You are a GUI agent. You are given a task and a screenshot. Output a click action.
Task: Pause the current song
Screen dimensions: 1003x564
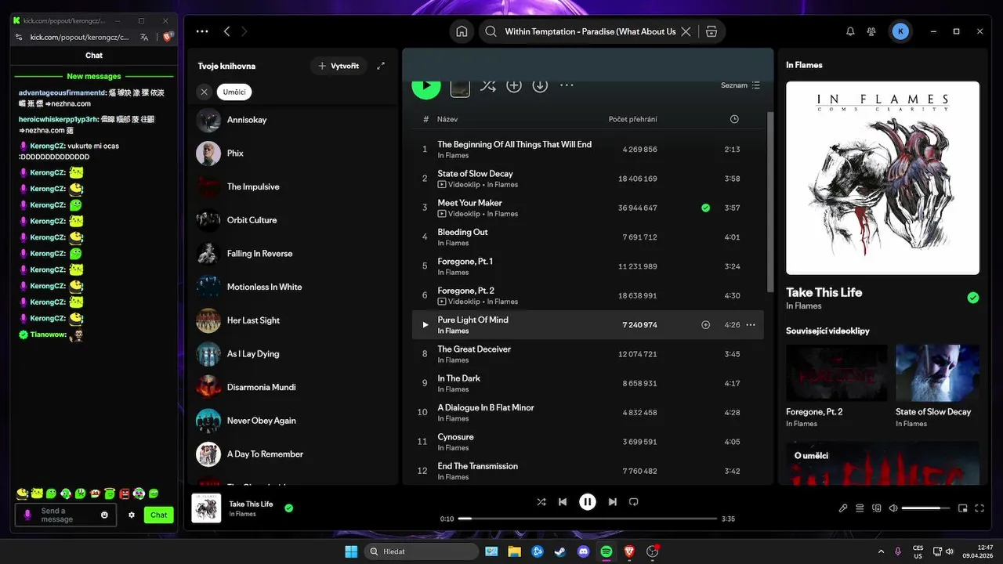pos(588,502)
